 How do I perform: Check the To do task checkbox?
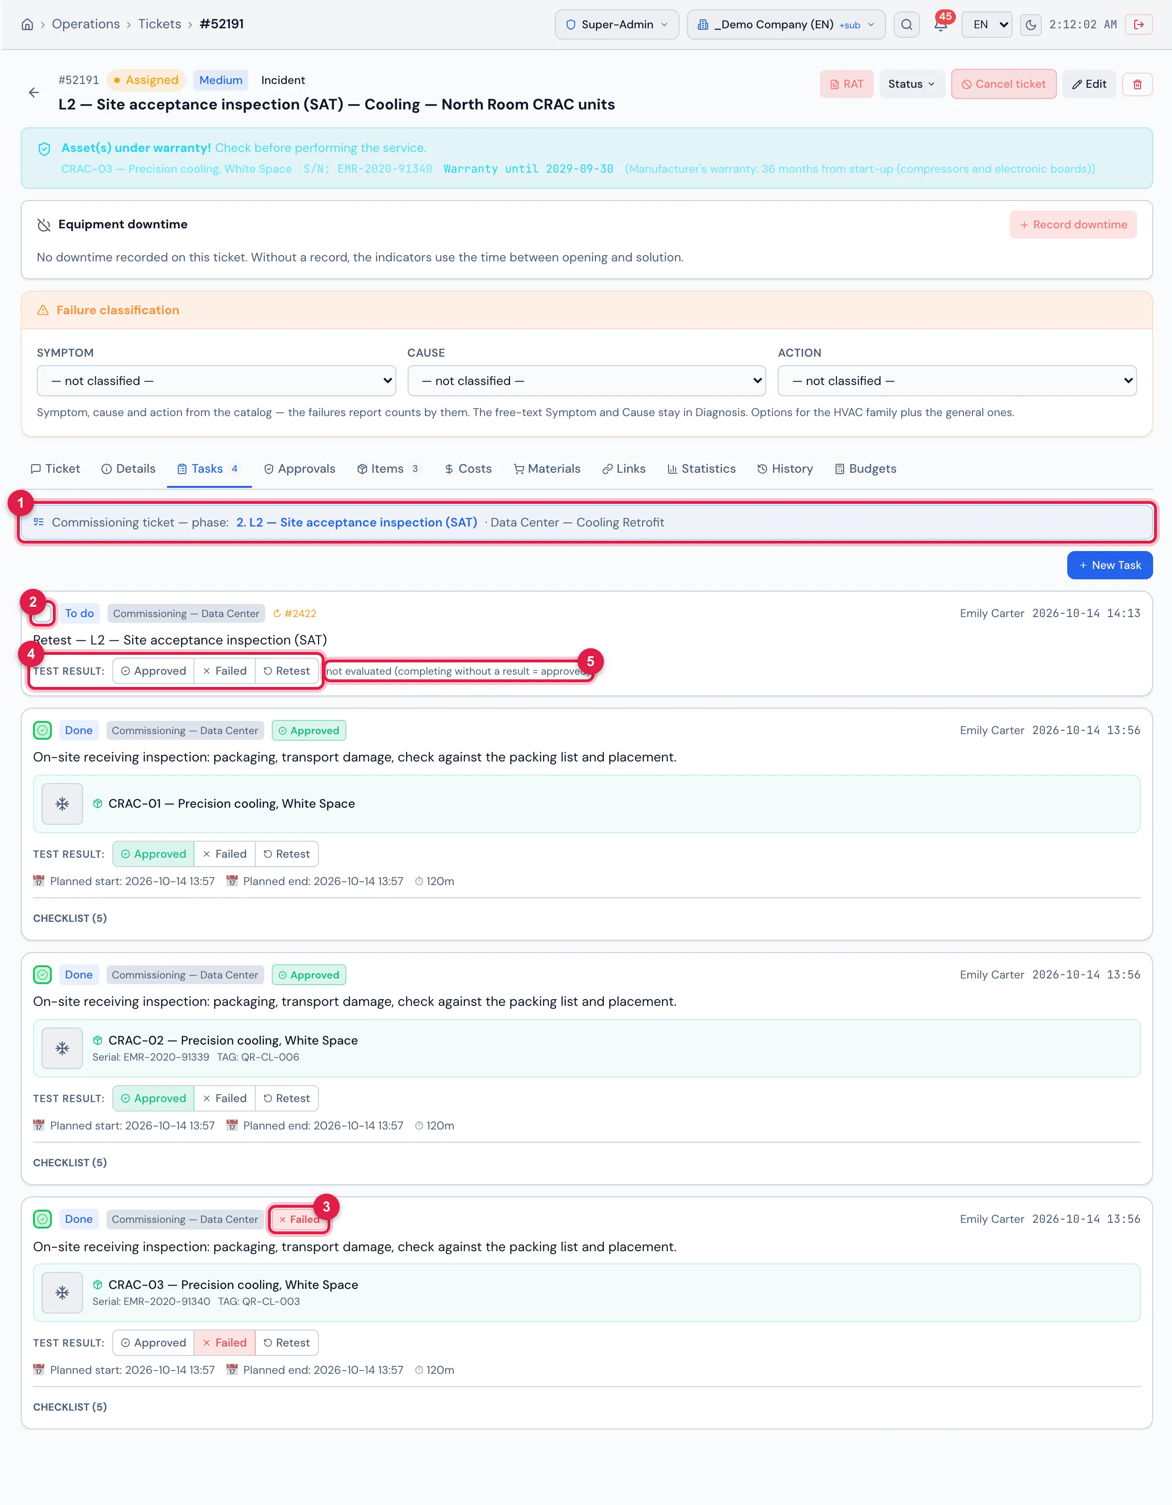(x=43, y=613)
